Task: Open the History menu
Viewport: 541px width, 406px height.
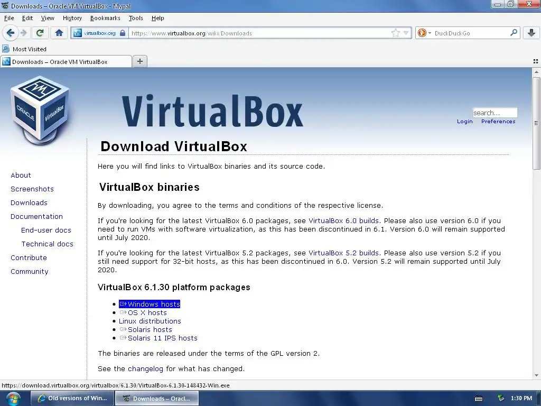Action: tap(72, 18)
